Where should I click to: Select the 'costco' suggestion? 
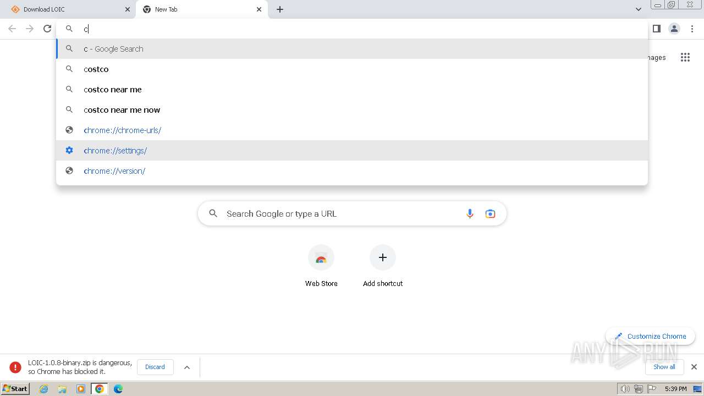(x=352, y=69)
